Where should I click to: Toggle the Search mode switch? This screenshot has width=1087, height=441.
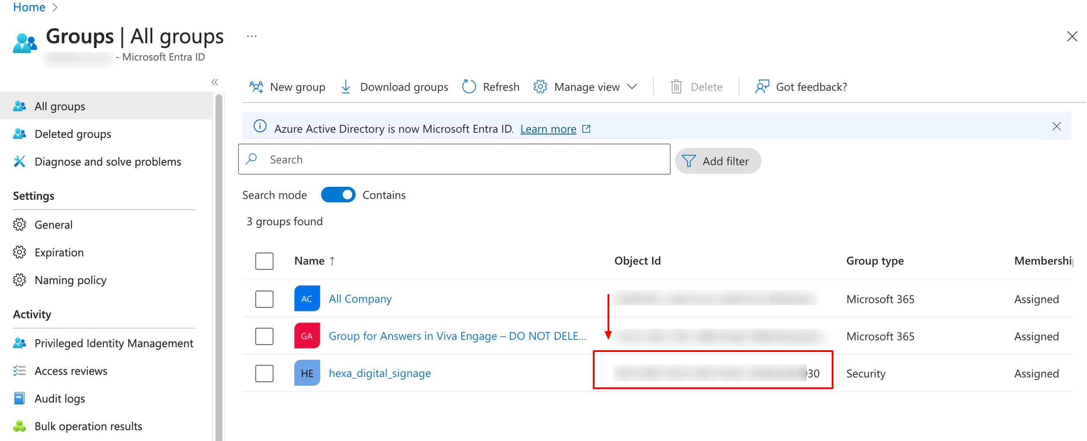click(x=338, y=195)
